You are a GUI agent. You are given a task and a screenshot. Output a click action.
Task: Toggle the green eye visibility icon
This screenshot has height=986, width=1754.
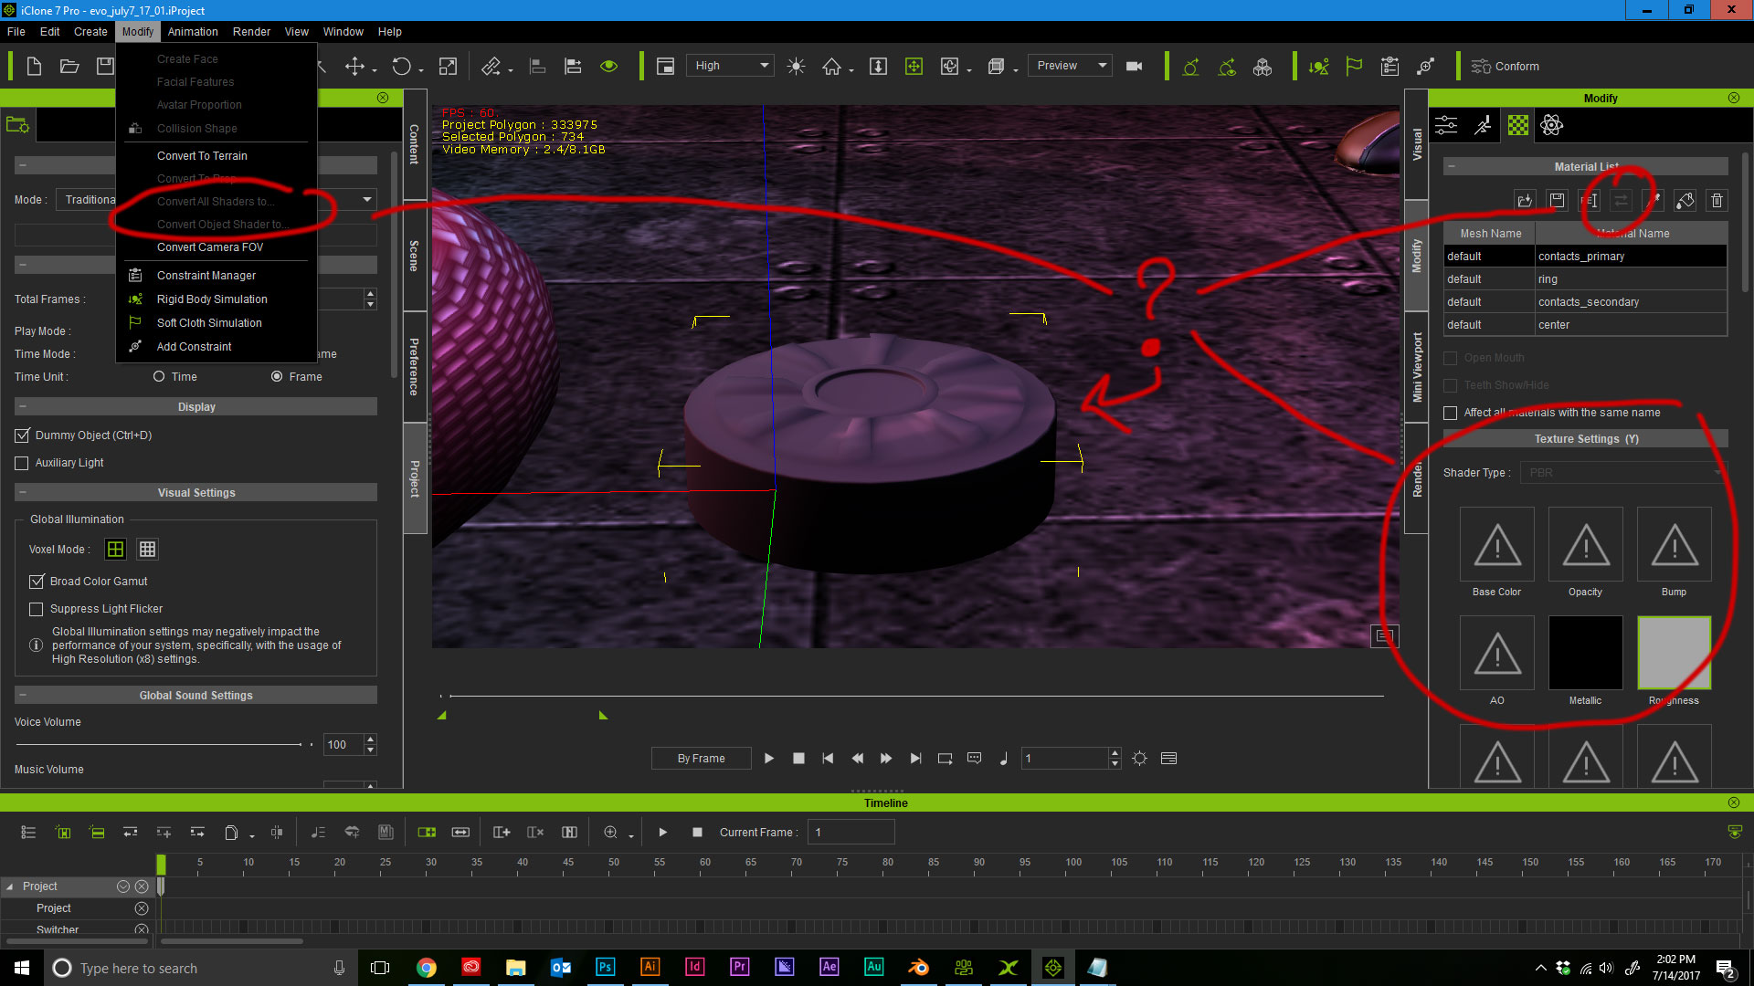click(609, 66)
